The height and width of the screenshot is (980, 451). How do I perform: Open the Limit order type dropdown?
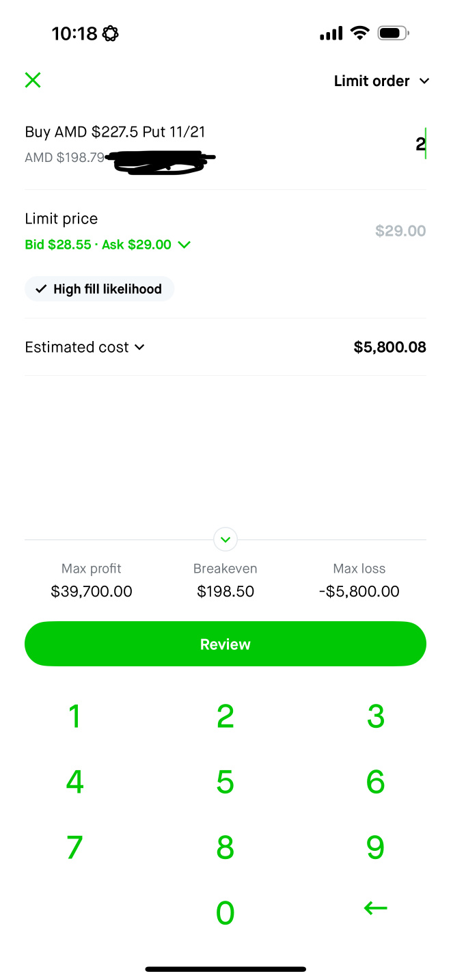click(381, 81)
